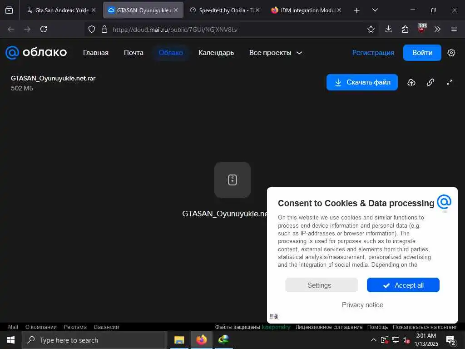Screen dimensions: 465x349
Task: Click Пожаловаться на контент link
Action: tap(425, 327)
